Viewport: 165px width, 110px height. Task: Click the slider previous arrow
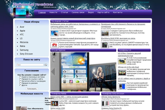(x=53, y=71)
